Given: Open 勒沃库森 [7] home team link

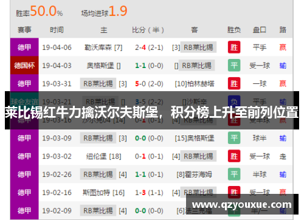Looking at the screenshot, I should pos(103,47).
